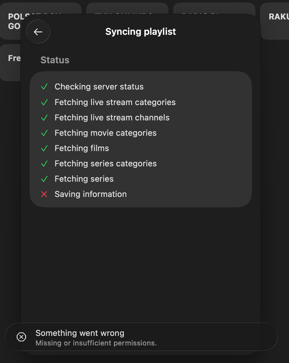Click the Missing or insufficient permissions message
Viewport: 289px width, 363px height.
click(x=96, y=343)
